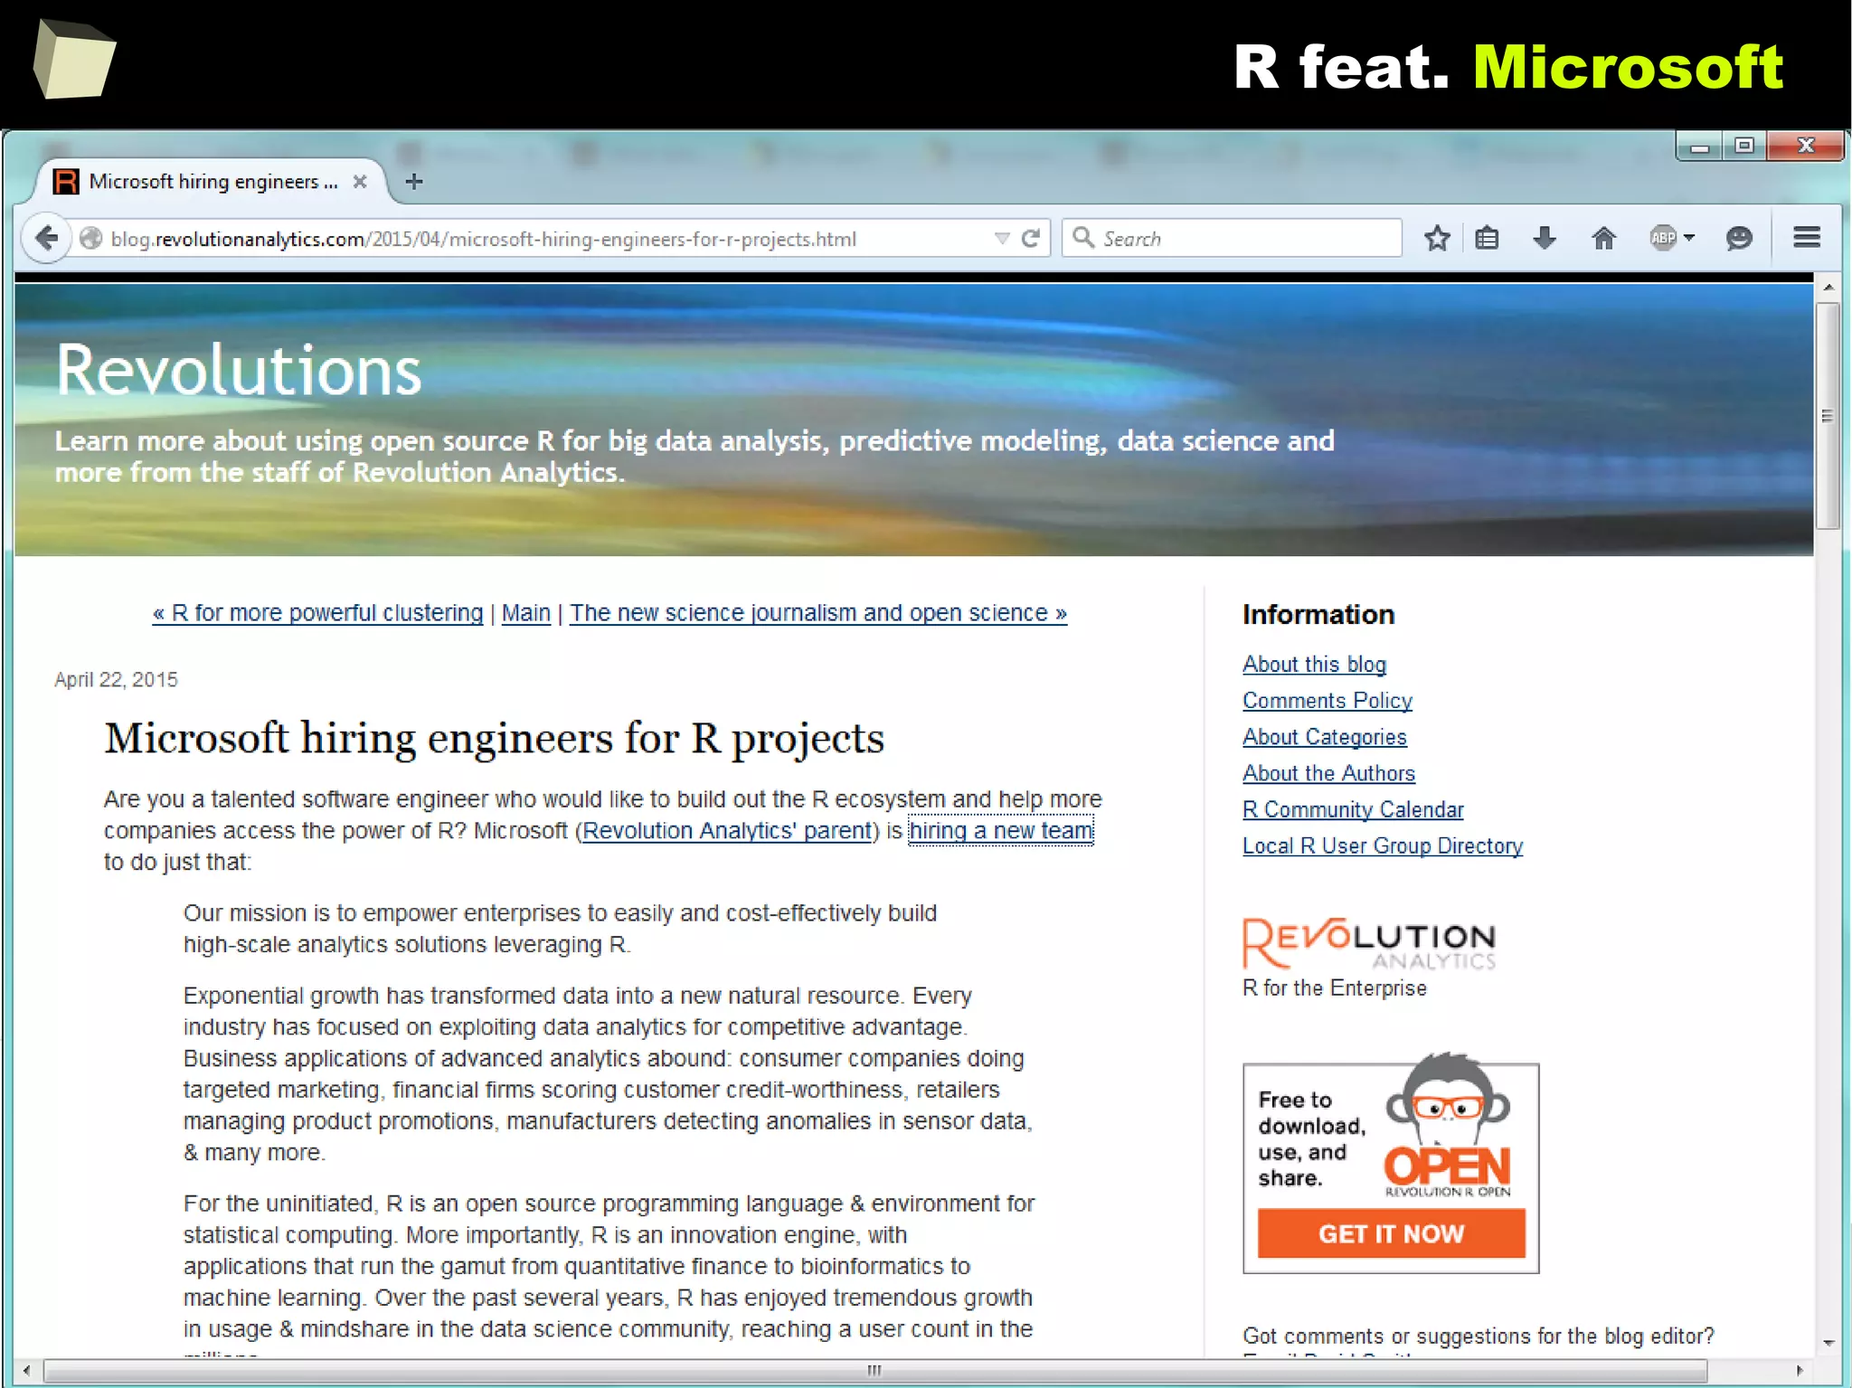The height and width of the screenshot is (1388, 1852).
Task: Bookmark this page with the star icon
Action: (x=1437, y=239)
